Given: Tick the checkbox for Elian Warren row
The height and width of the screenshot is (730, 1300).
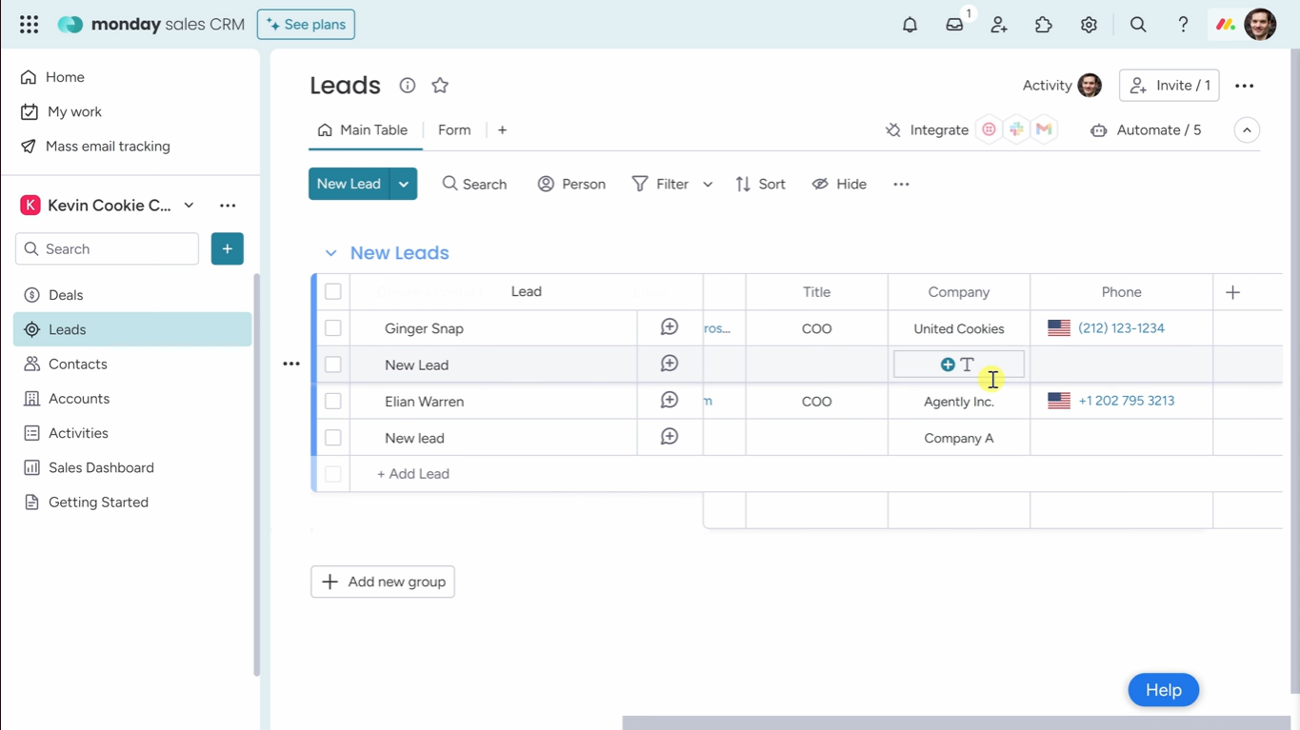Looking at the screenshot, I should [x=332, y=401].
